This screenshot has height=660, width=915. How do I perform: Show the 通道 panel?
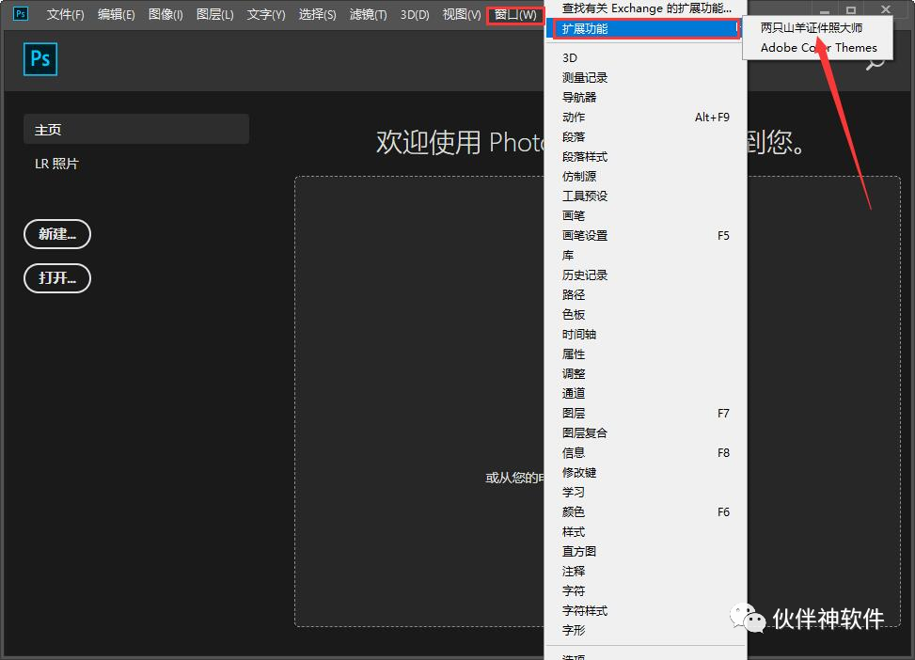coord(574,393)
